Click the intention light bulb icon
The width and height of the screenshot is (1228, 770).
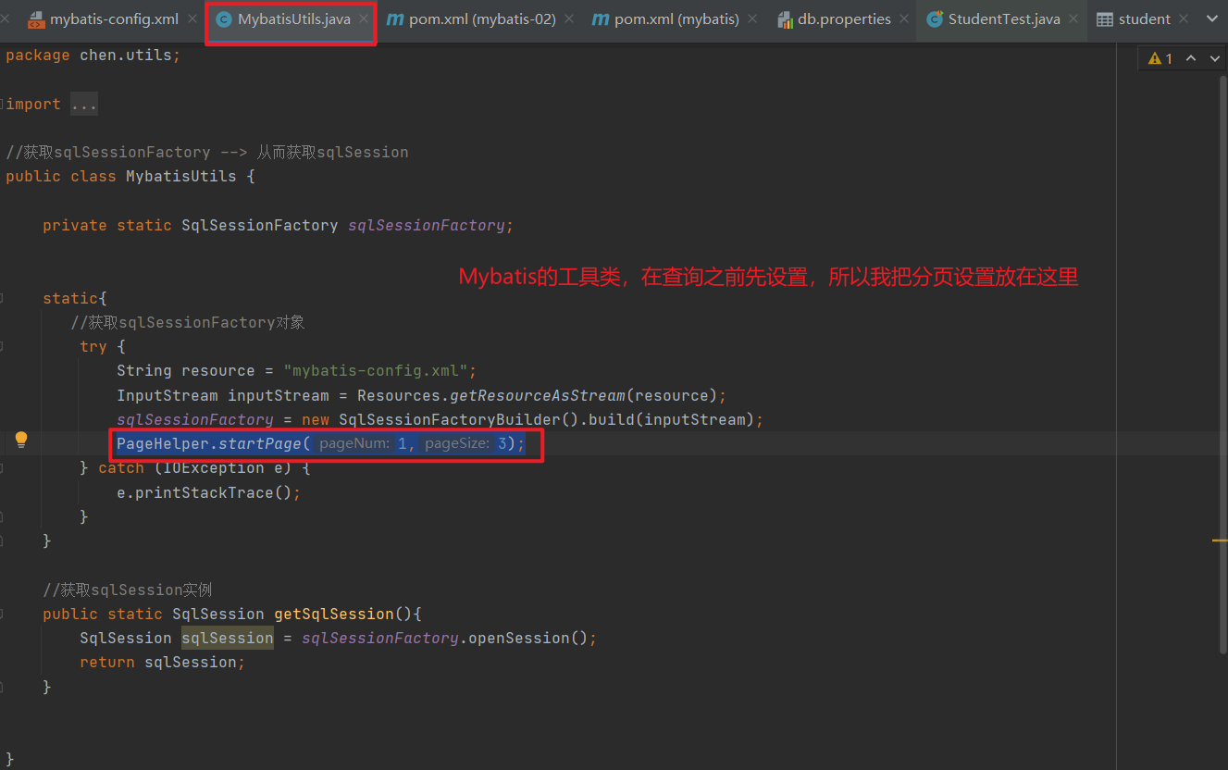point(21,440)
